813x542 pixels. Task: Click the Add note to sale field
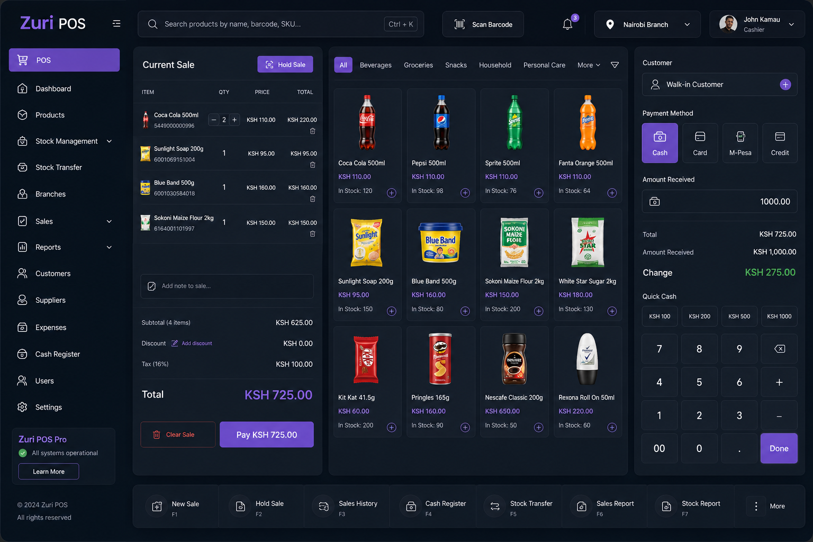tap(227, 286)
